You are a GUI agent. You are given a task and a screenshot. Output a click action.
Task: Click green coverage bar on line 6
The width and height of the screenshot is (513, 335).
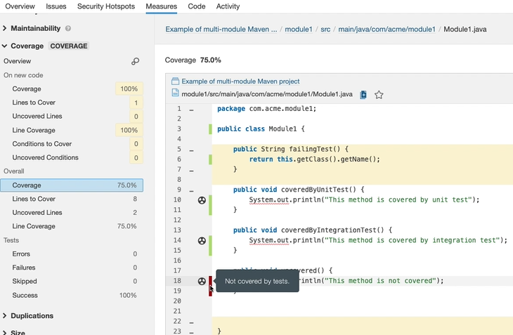(210, 159)
